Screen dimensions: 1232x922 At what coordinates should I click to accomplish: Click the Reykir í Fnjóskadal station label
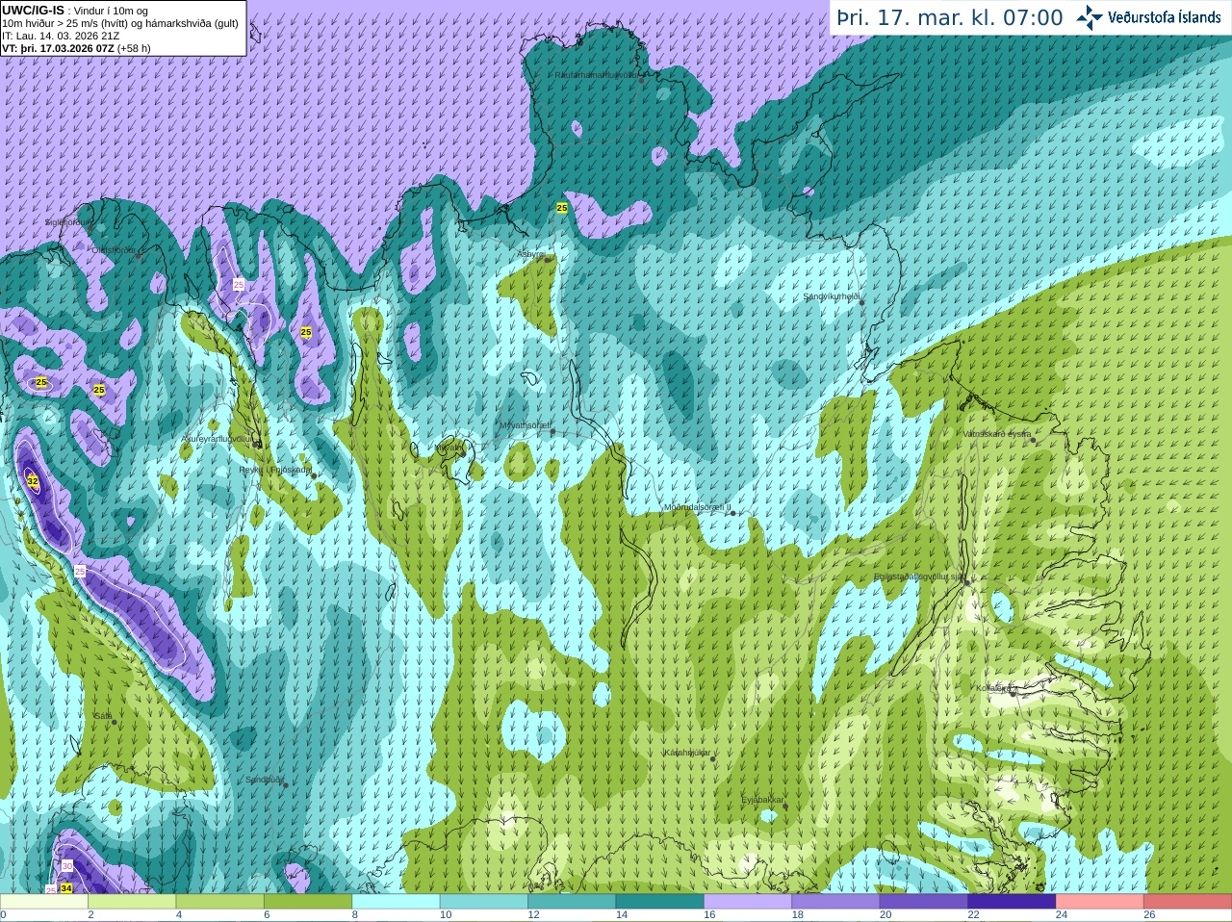click(x=275, y=470)
